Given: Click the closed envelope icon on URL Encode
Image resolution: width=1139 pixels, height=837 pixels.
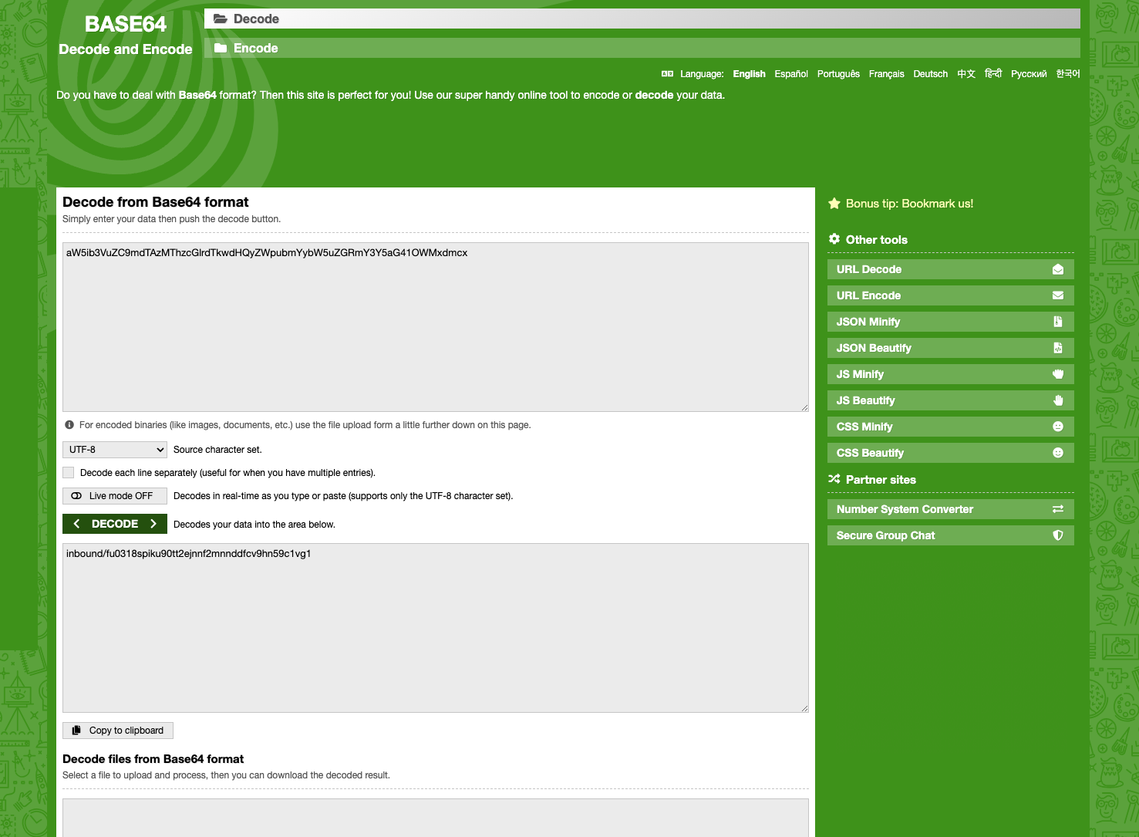Looking at the screenshot, I should pos(1057,295).
